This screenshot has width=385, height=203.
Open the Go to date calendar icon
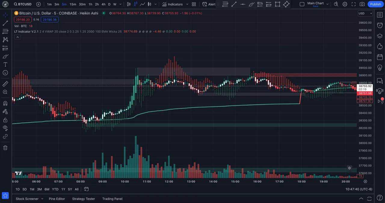[x=86, y=189]
